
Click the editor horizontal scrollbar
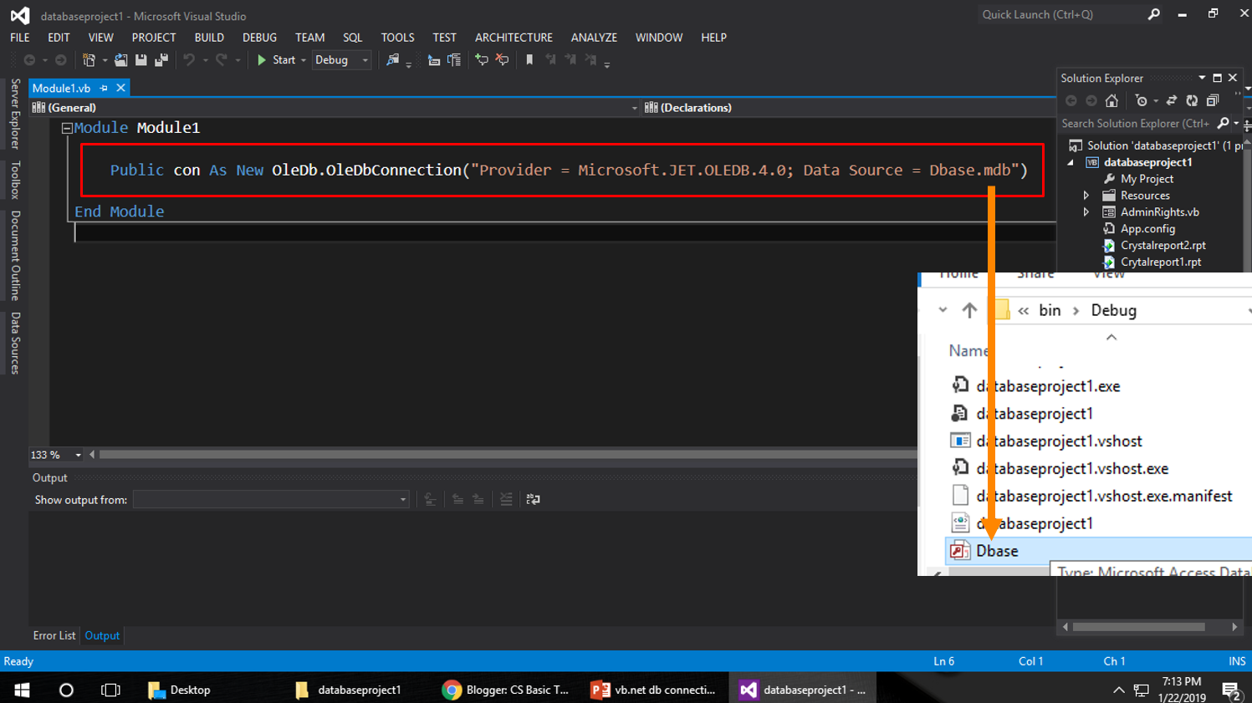click(508, 456)
